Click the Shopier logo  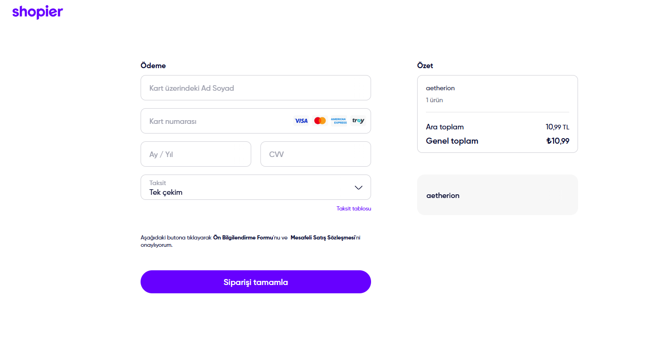[37, 12]
